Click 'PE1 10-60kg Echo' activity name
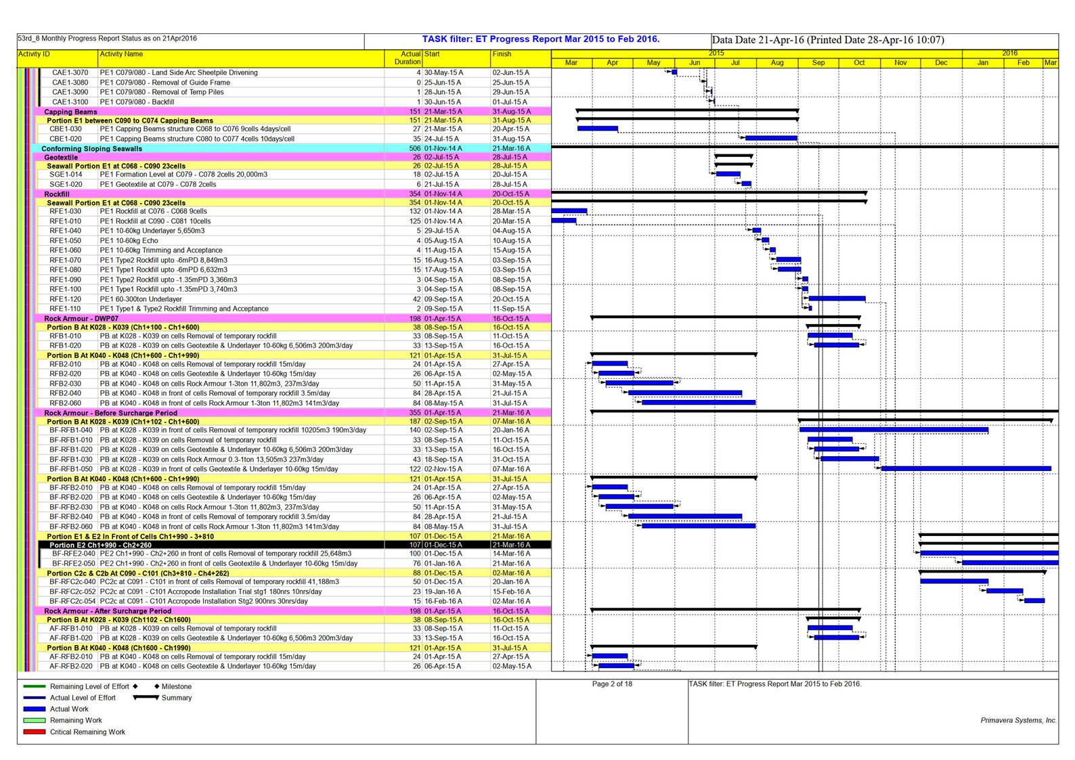The height and width of the screenshot is (760, 1075). point(129,240)
